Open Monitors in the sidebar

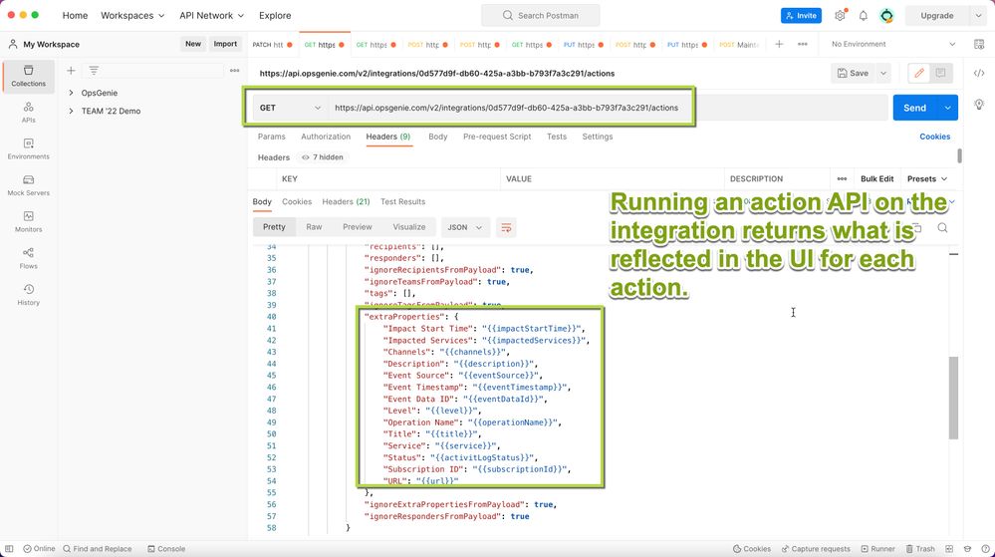(x=29, y=221)
